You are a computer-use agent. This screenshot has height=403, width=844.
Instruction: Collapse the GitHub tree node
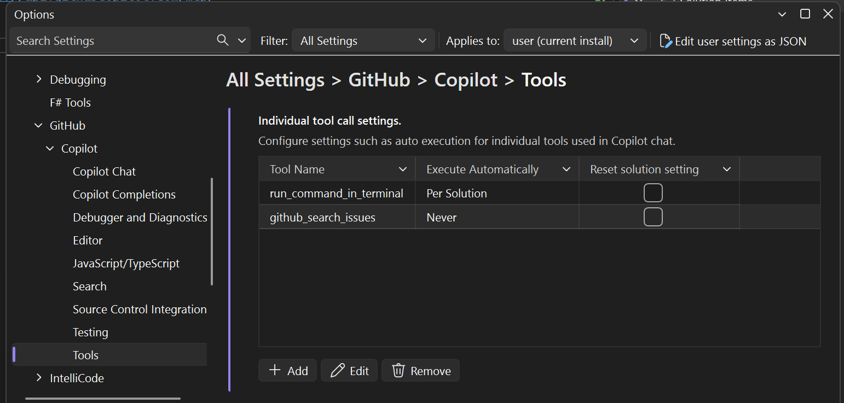38,125
